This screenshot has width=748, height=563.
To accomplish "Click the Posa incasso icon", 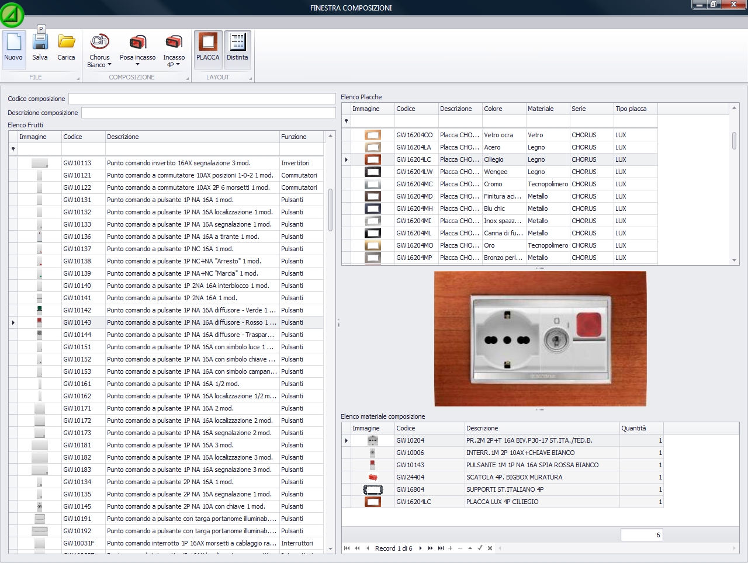I will point(138,42).
